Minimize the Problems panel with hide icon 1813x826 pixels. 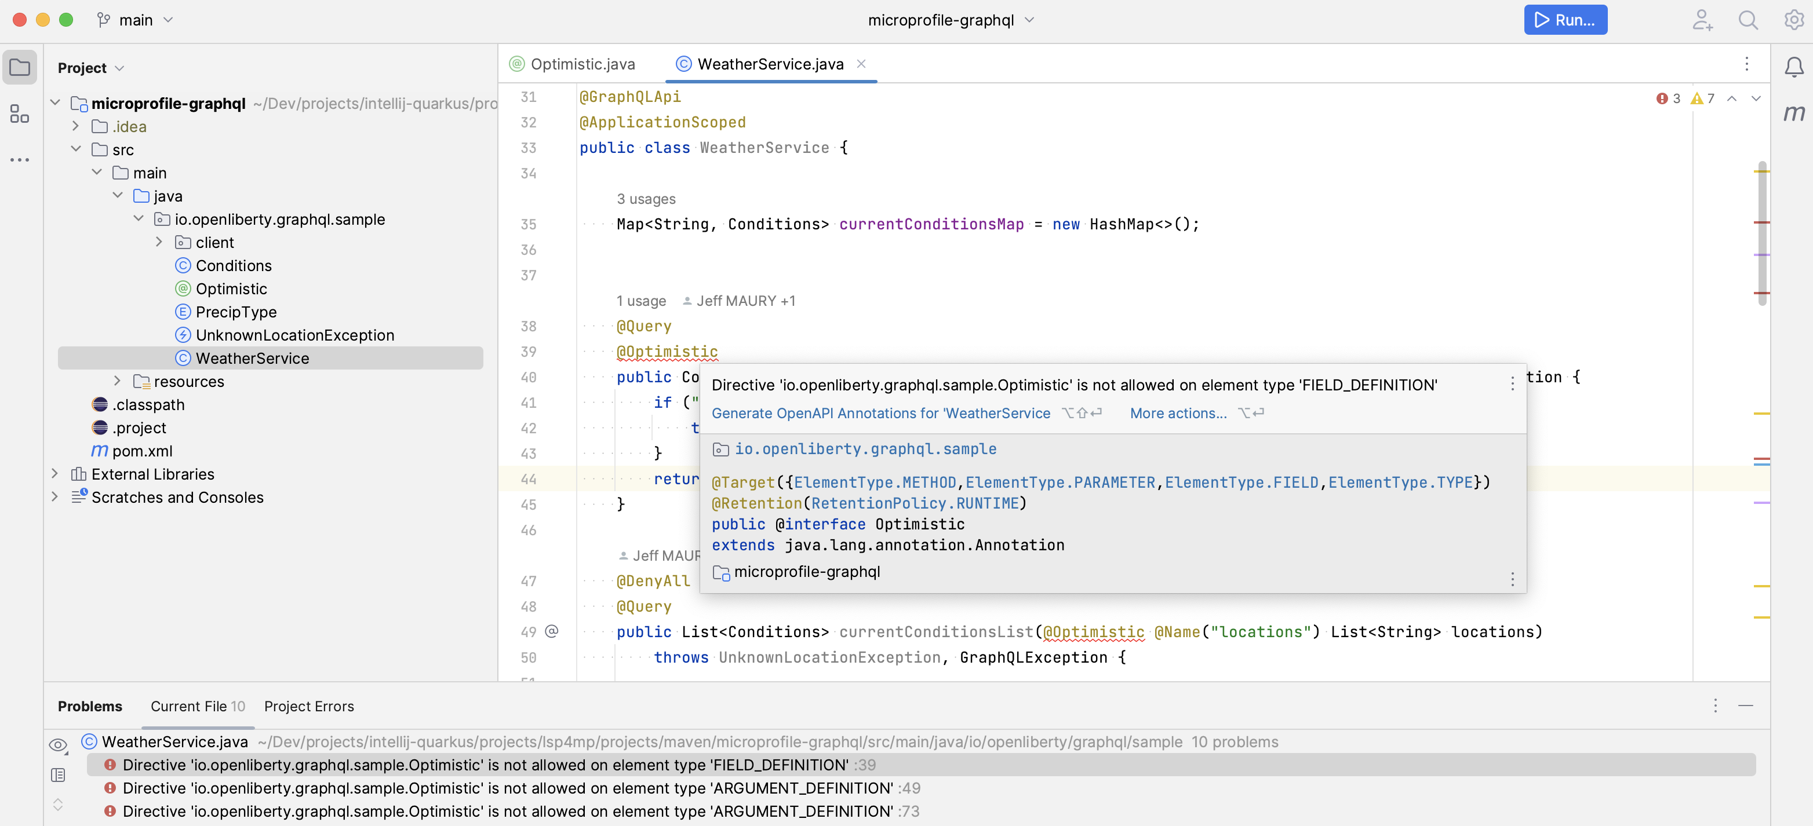(1745, 706)
